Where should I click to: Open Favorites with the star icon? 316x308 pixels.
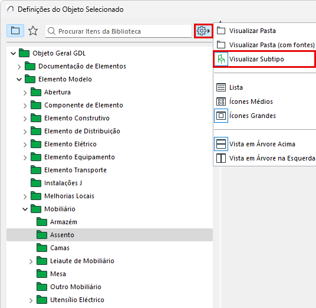tap(33, 31)
